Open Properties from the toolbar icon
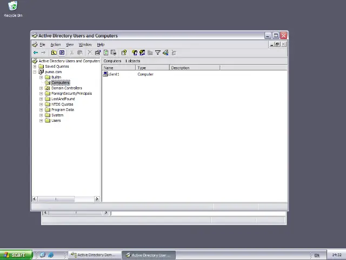The width and height of the screenshot is (346, 260). click(98, 53)
